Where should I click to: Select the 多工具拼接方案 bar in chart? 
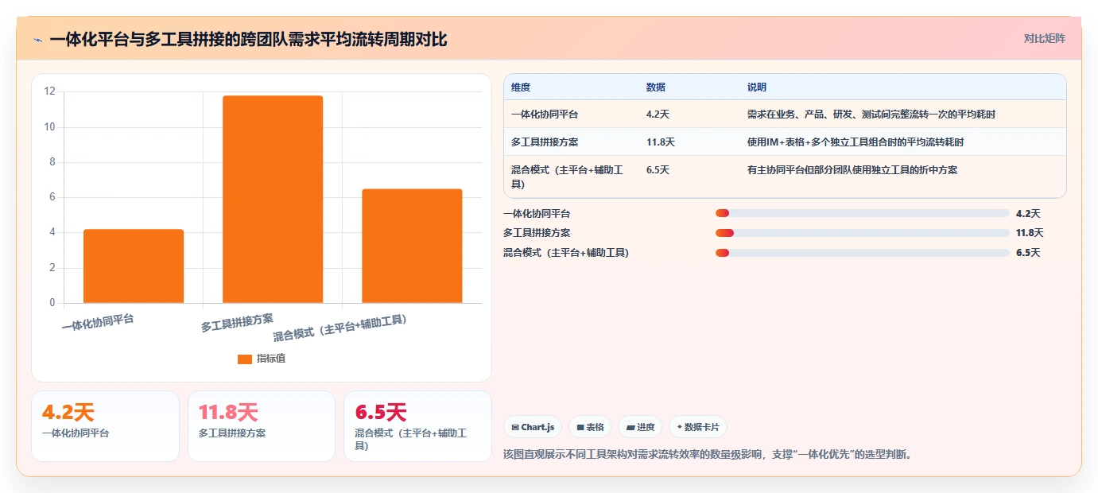273,199
